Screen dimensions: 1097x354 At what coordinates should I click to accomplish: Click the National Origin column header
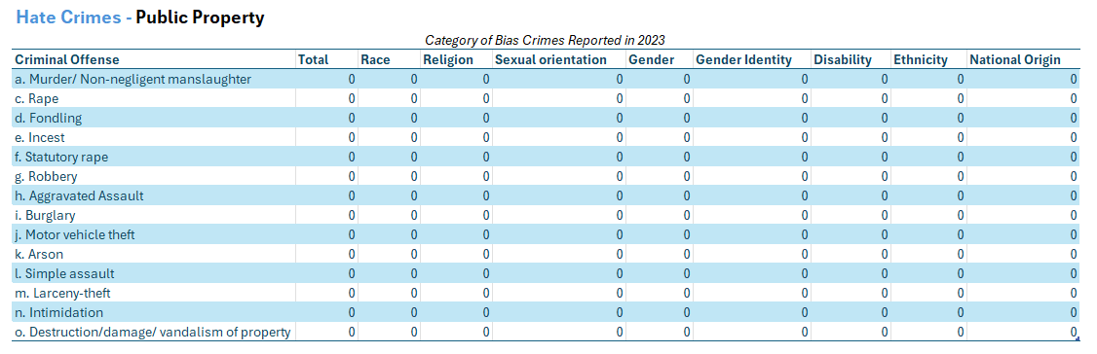pyautogui.click(x=1015, y=60)
